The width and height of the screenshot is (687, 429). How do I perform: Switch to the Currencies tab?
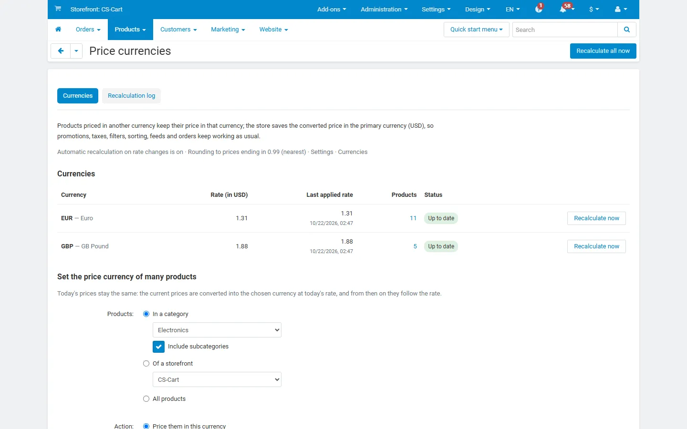(x=78, y=96)
